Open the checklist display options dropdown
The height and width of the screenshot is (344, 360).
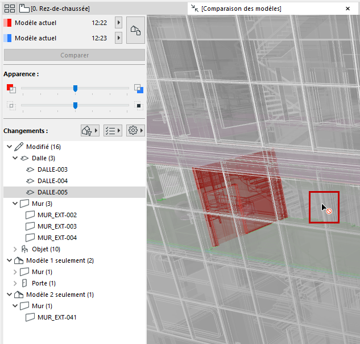113,131
